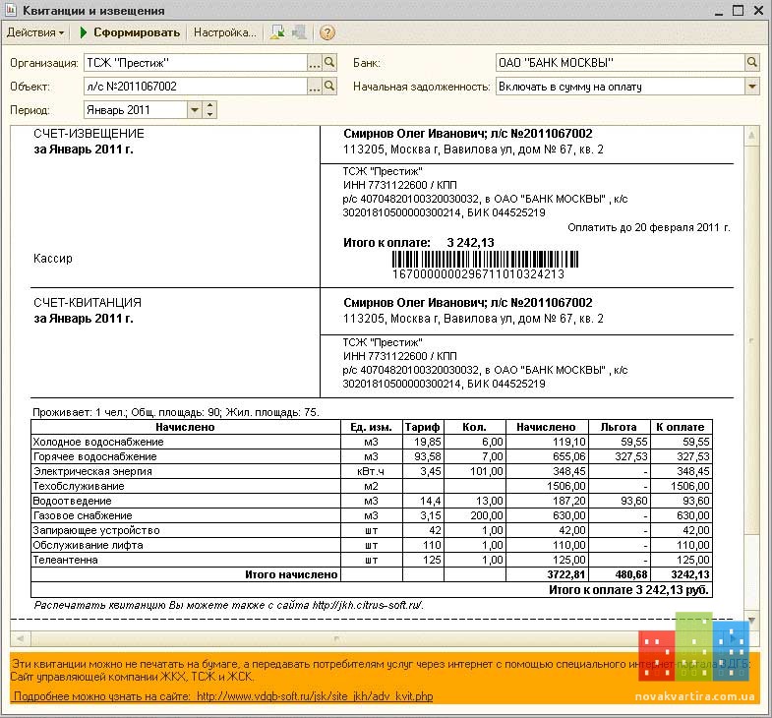Select the Запирающее устройство cell
Viewport: 772px width, 718px height.
[186, 530]
